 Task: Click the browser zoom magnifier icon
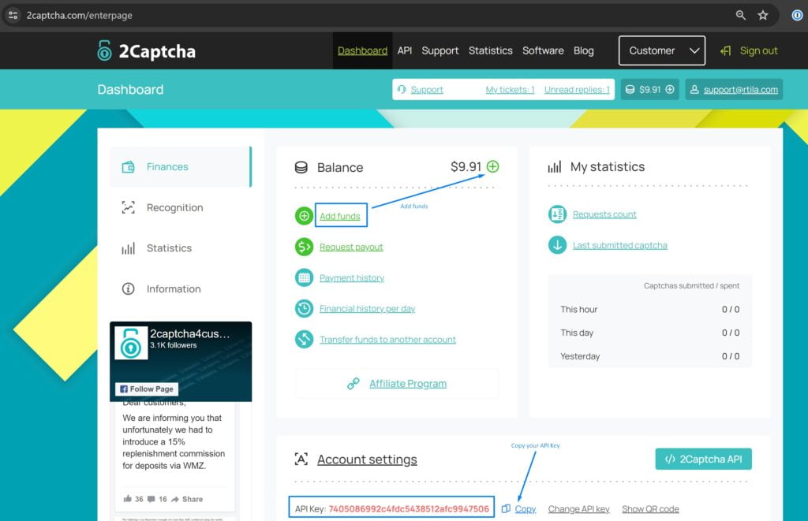pos(740,16)
